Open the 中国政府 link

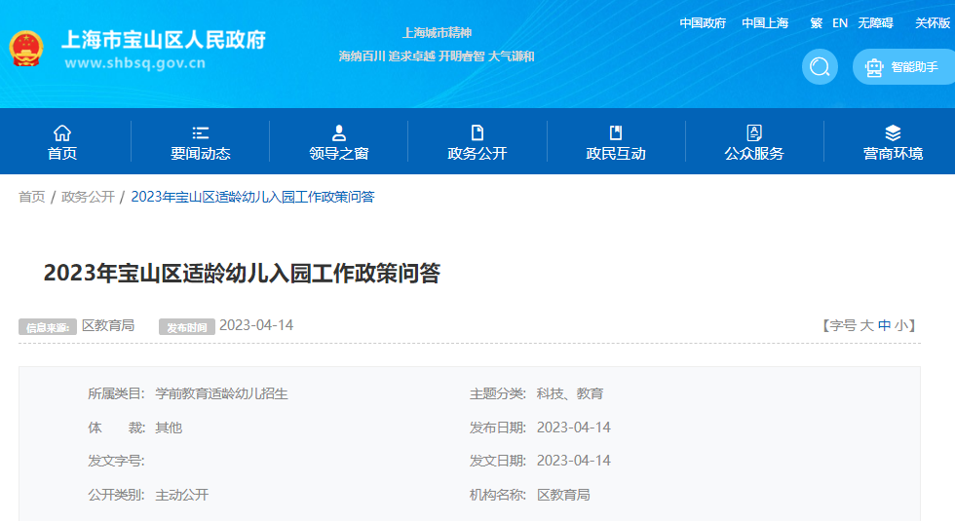(703, 23)
